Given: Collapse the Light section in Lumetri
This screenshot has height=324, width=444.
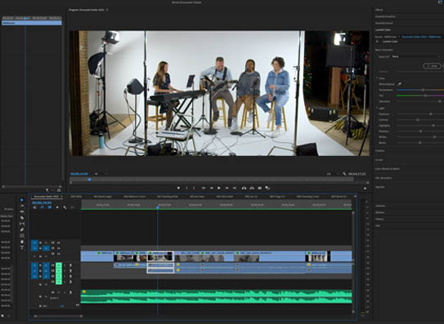Looking at the screenshot, I should coord(377,108).
